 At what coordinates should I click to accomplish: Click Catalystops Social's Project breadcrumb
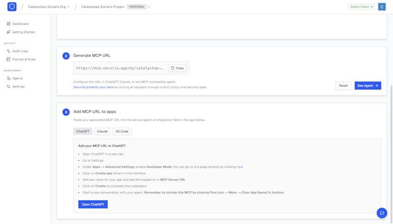103,7
